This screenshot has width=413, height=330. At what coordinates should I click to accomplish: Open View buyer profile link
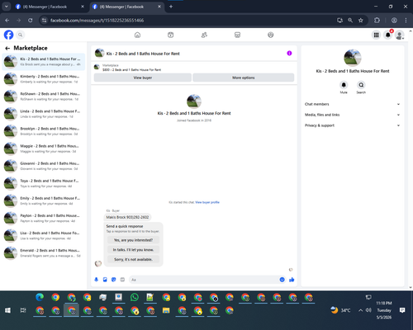(x=207, y=202)
